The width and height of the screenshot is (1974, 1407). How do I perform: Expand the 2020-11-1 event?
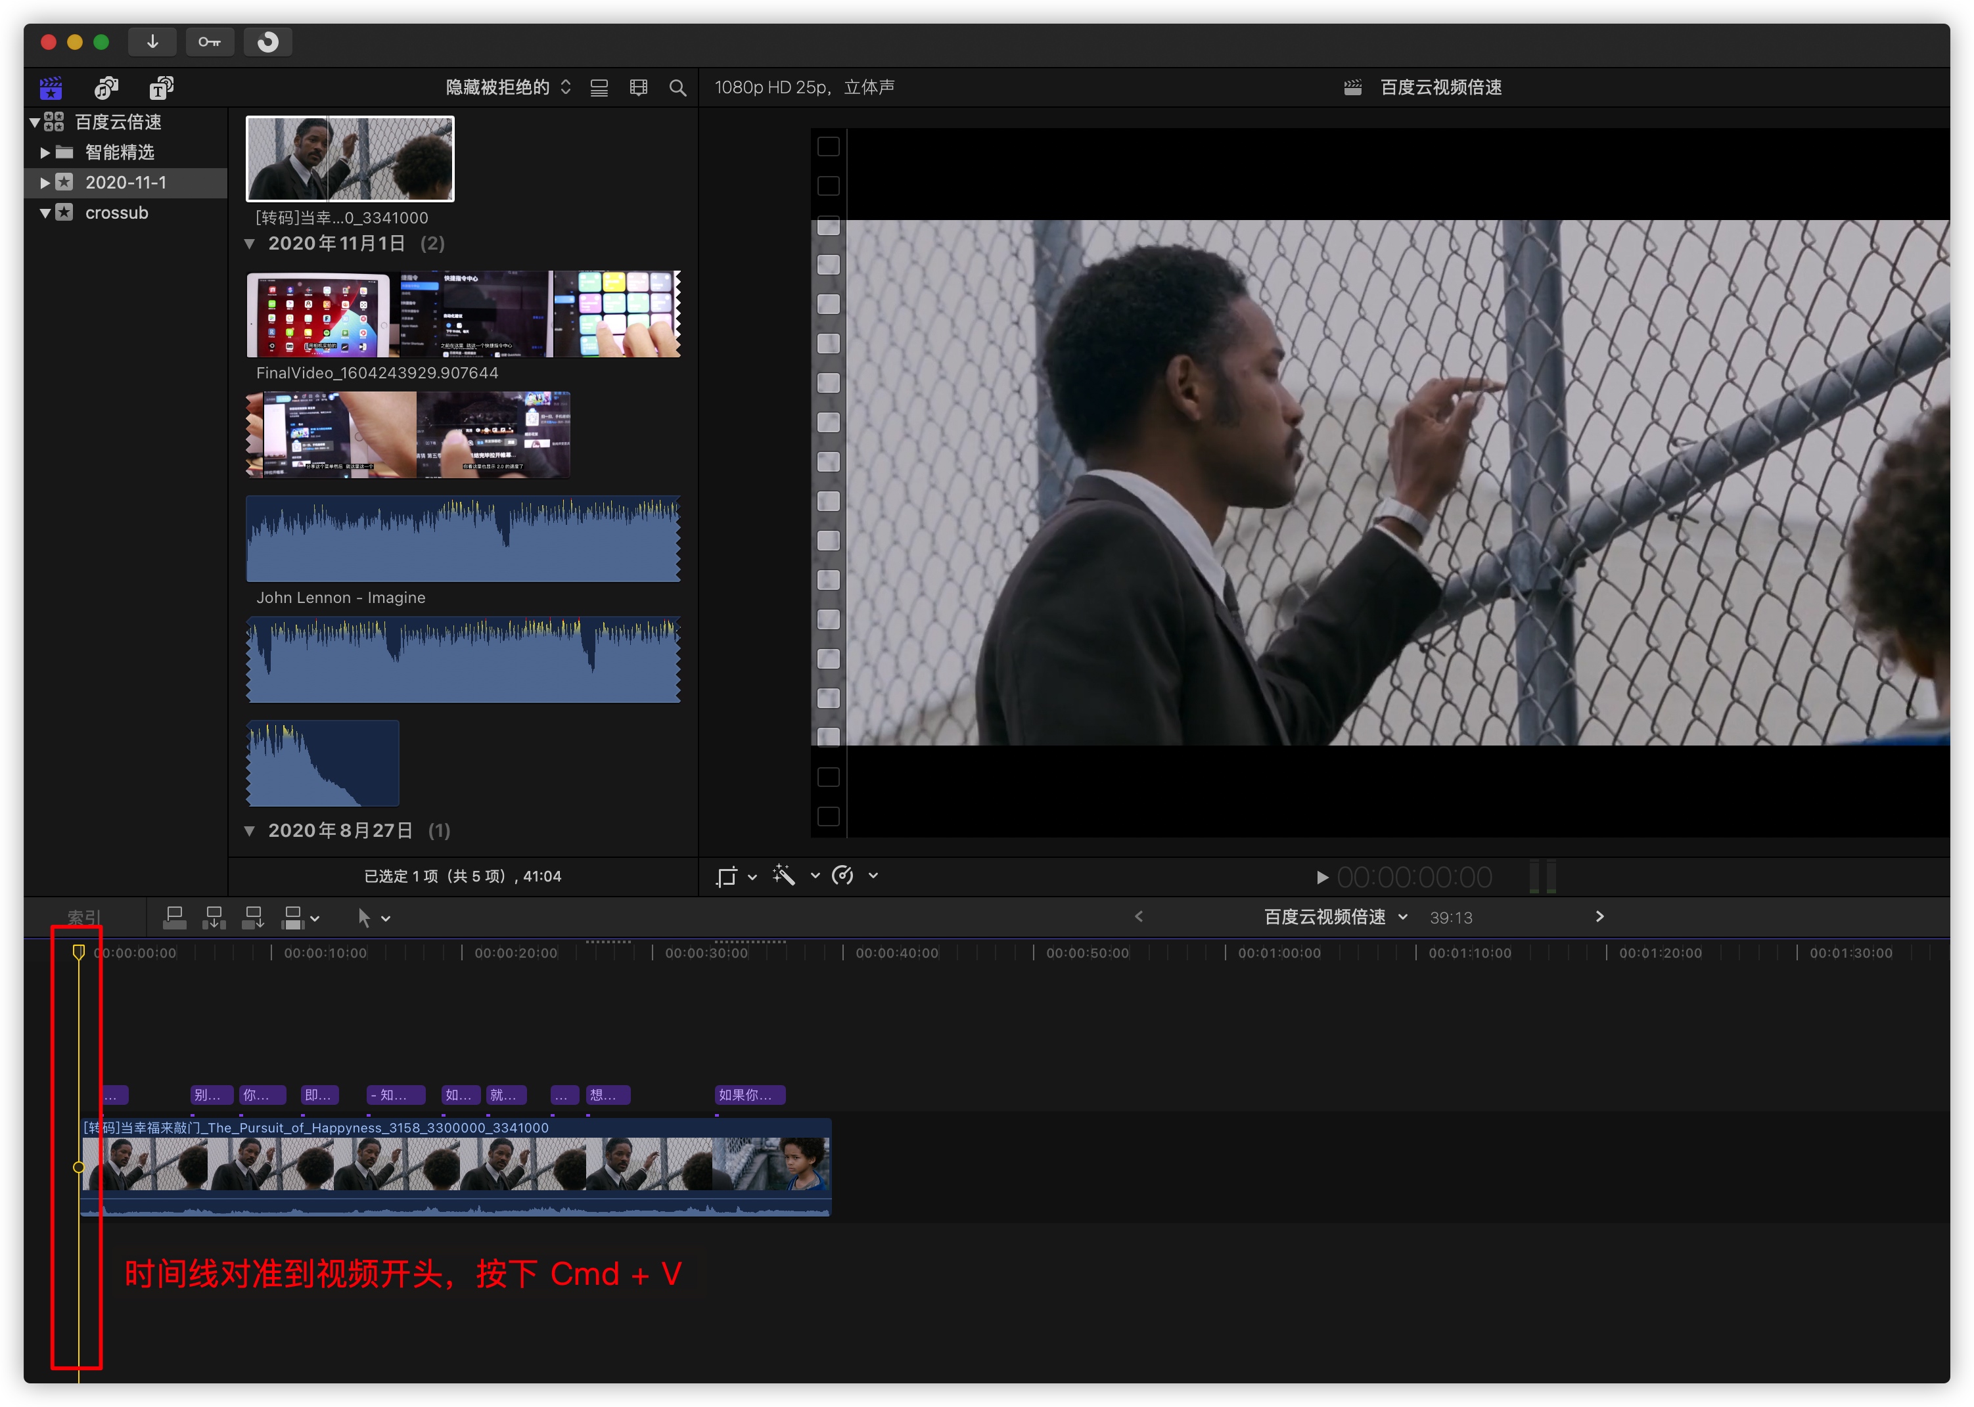[x=45, y=183]
